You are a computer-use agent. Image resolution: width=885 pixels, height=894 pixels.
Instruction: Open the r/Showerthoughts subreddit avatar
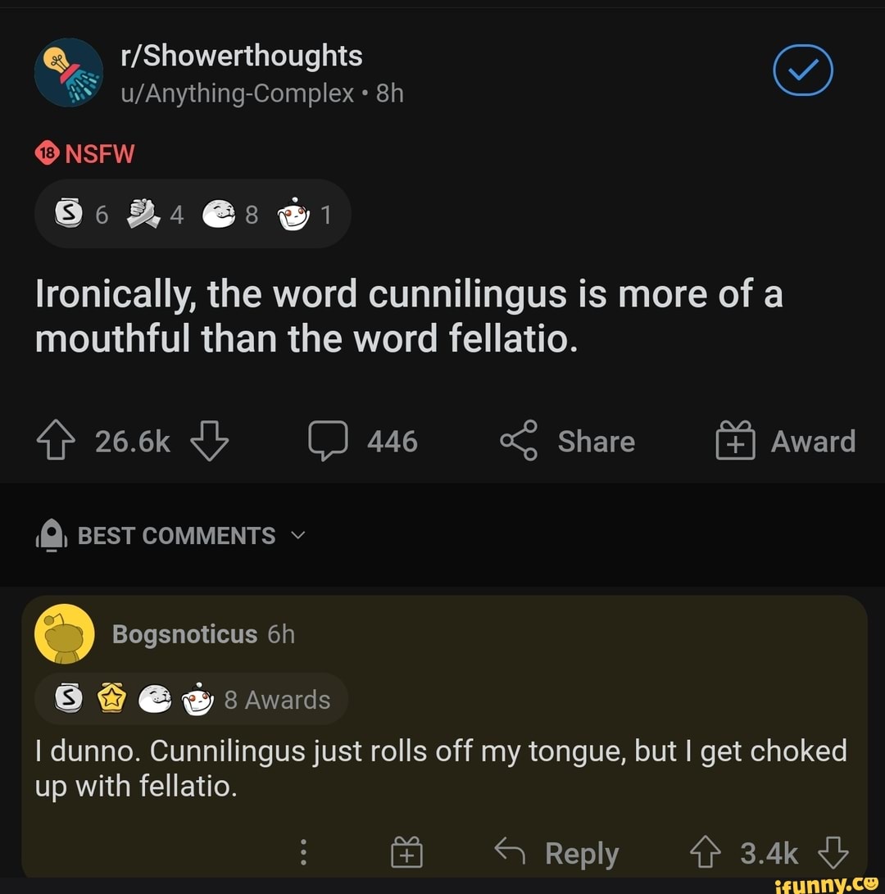pyautogui.click(x=69, y=72)
